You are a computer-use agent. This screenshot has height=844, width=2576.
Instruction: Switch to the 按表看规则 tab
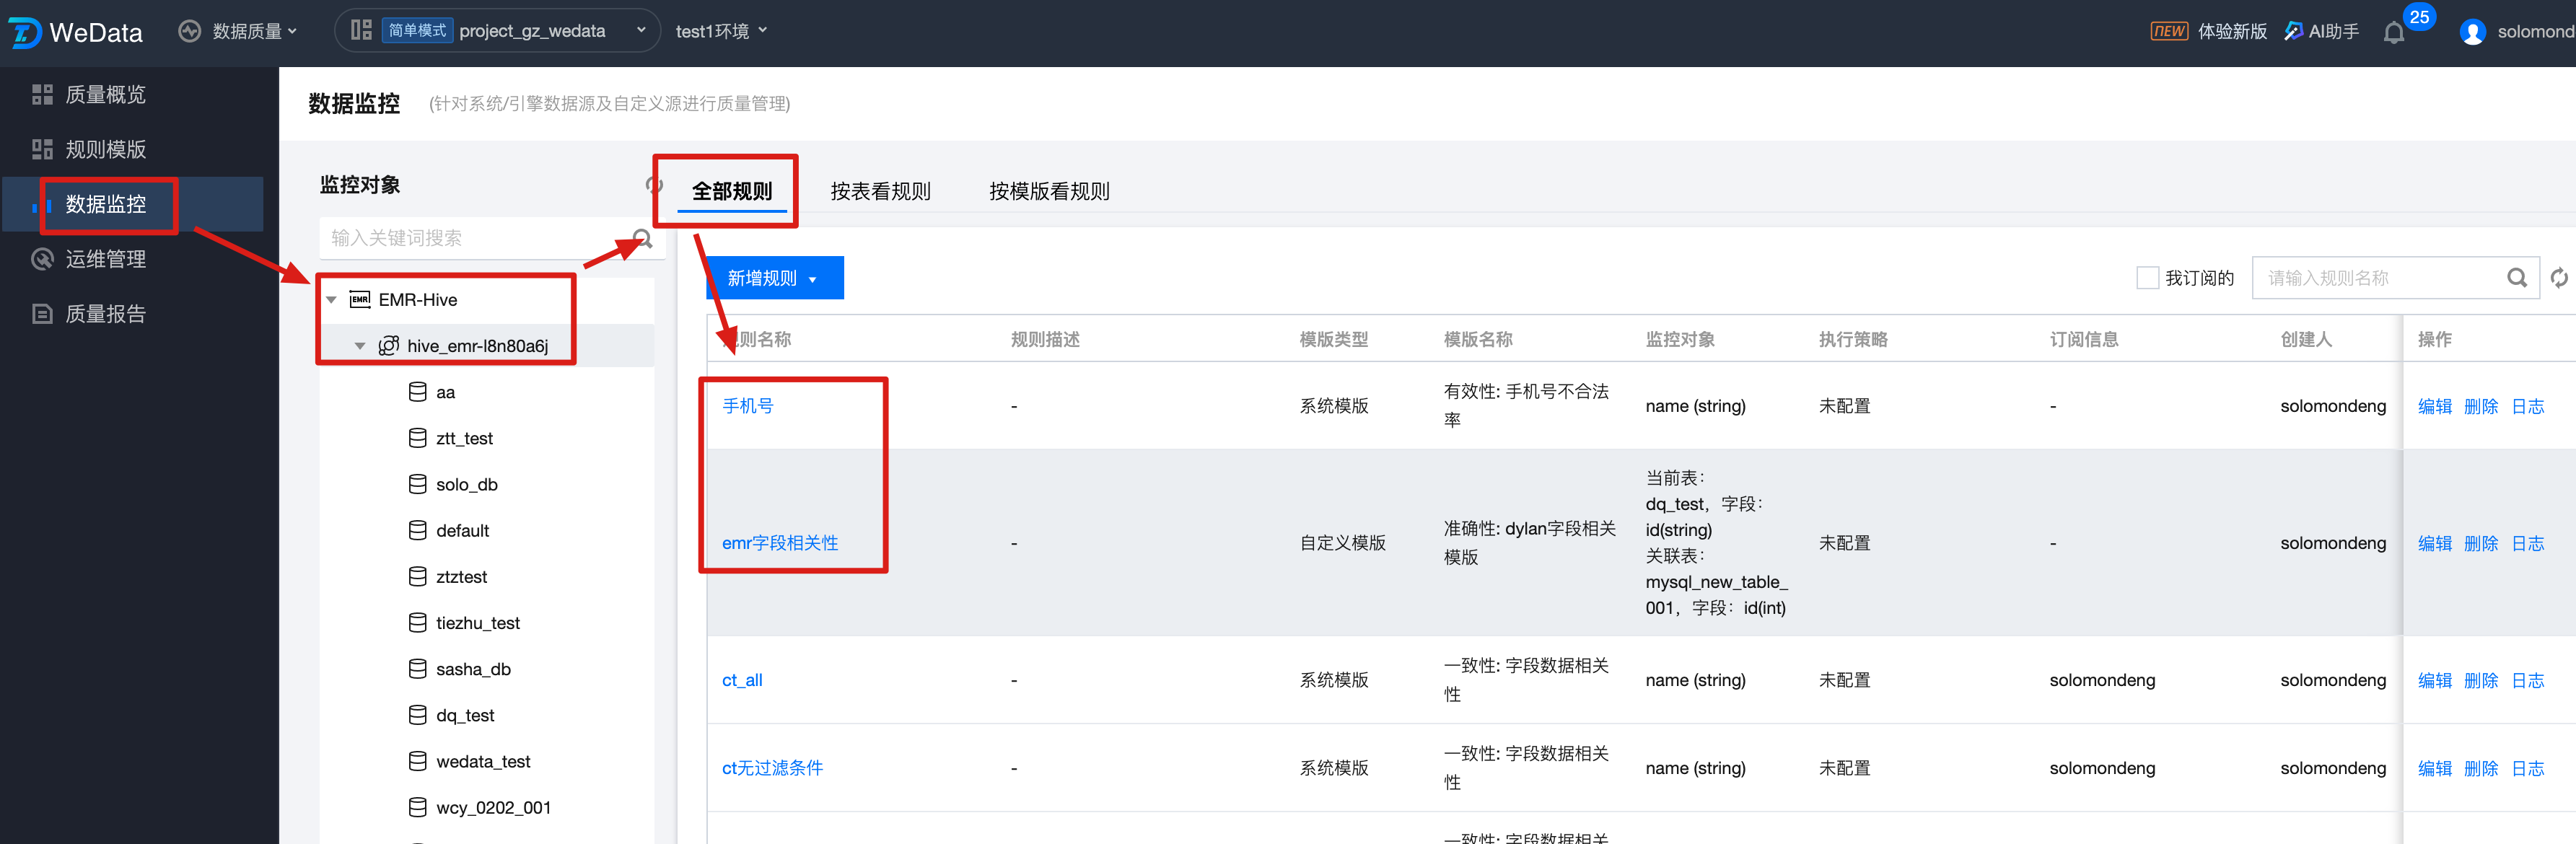(x=880, y=191)
